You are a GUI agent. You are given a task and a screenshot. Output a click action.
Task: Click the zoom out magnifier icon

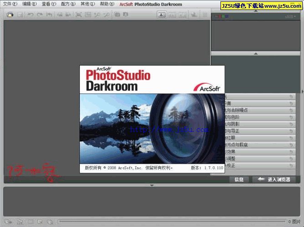(x=106, y=15)
